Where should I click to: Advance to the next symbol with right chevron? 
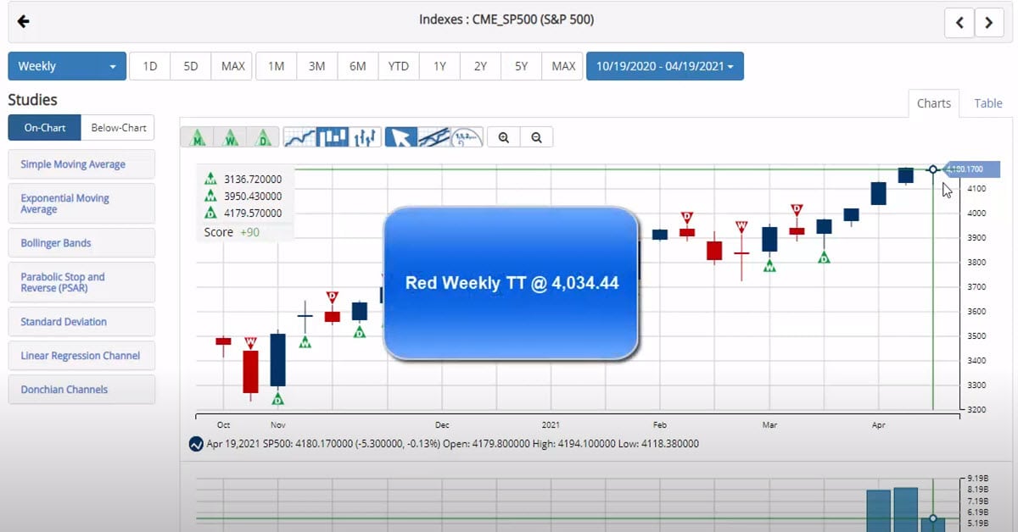[989, 23]
